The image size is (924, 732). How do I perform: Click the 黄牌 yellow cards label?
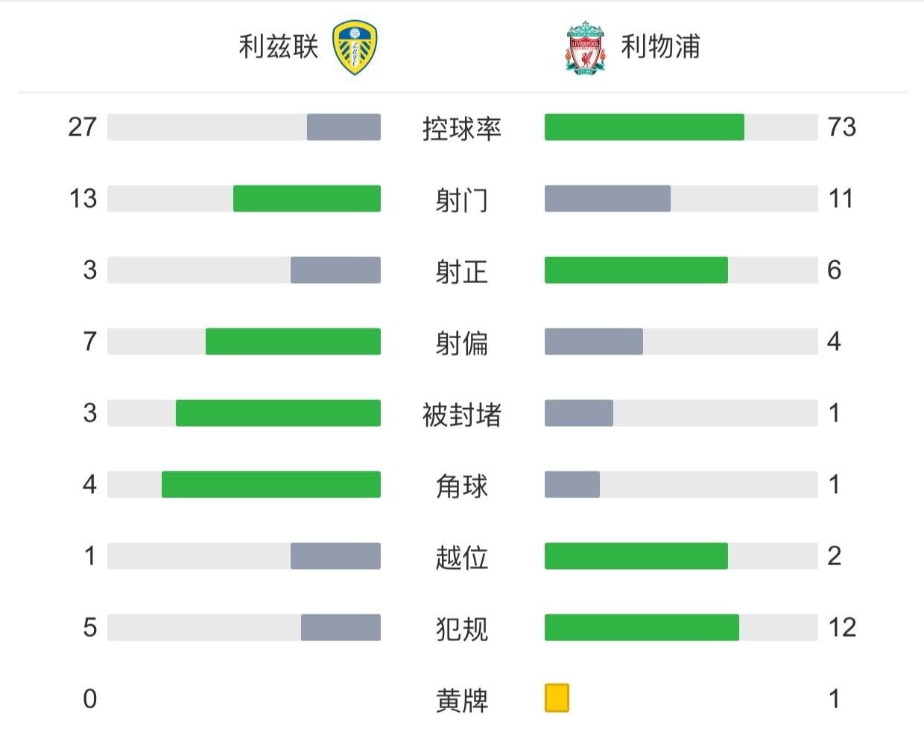tap(462, 700)
